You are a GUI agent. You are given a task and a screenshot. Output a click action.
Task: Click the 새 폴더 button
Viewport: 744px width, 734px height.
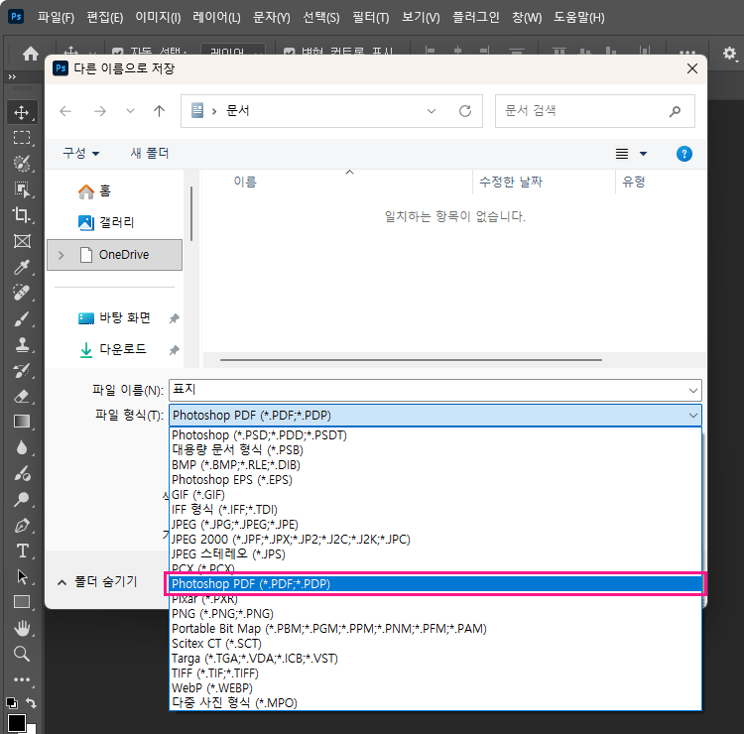coord(150,154)
